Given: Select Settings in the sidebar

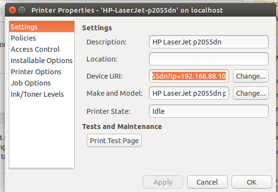Looking at the screenshot, I should coord(42,27).
